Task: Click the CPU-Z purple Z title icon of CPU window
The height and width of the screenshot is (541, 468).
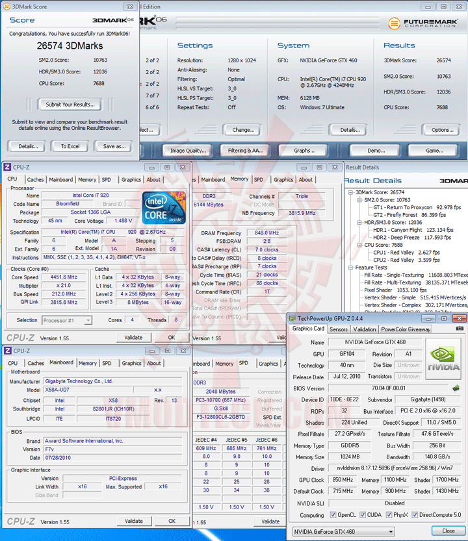Action: 7,168
